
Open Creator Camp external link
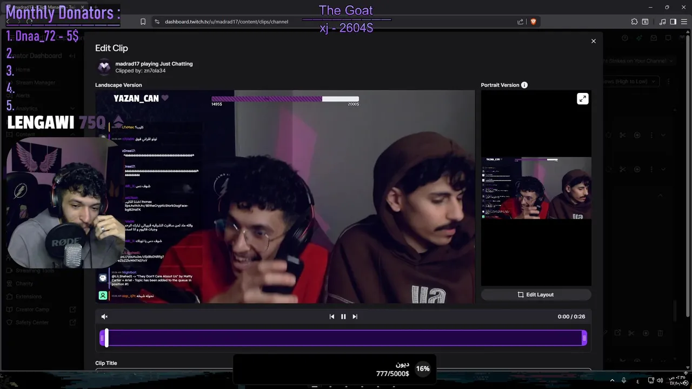click(x=72, y=310)
